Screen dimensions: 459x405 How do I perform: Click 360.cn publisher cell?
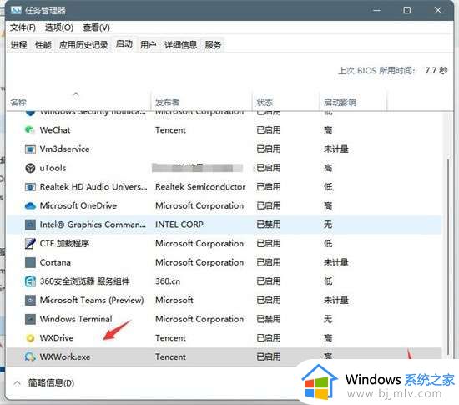168,281
